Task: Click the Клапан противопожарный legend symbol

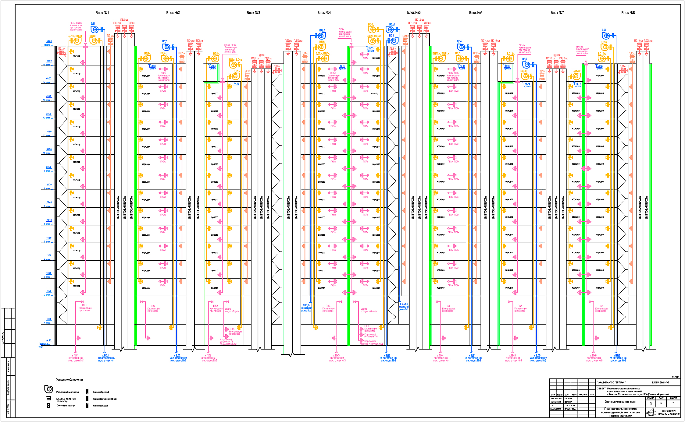Action: tap(87, 399)
